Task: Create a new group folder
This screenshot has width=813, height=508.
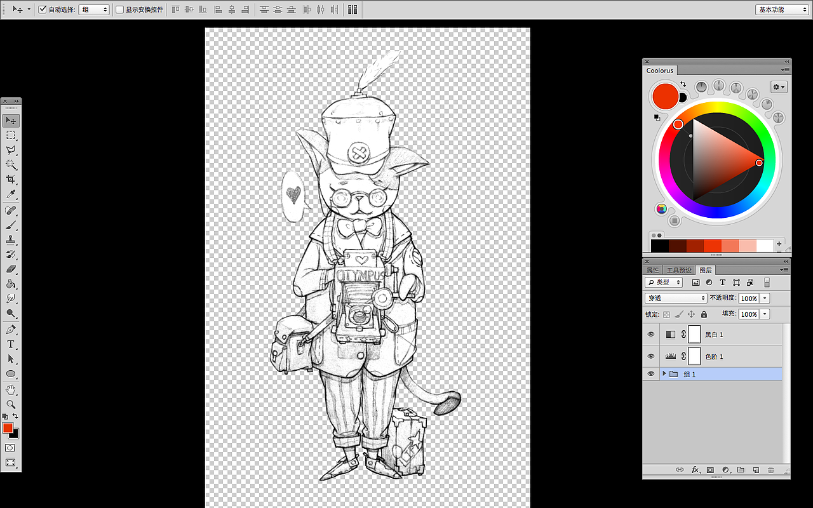Action: [741, 470]
